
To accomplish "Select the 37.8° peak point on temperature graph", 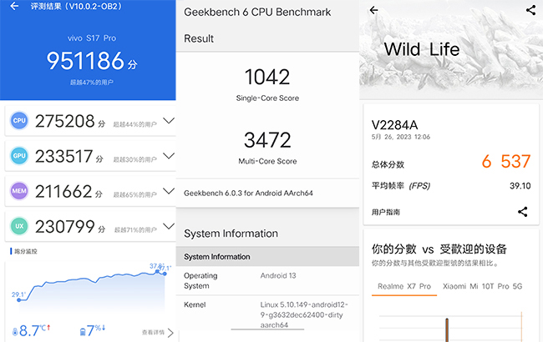I will [157, 271].
